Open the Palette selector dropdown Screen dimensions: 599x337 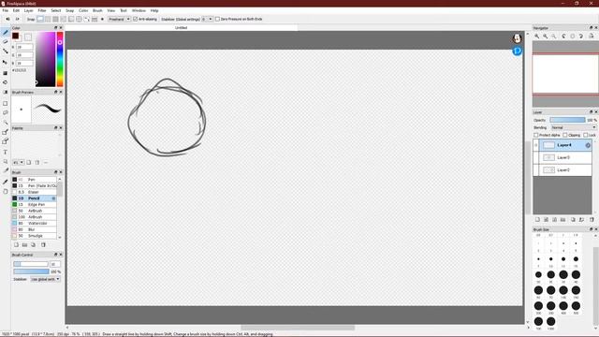pos(19,162)
